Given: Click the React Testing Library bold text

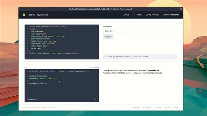Looking at the screenshot, I should [150, 70].
